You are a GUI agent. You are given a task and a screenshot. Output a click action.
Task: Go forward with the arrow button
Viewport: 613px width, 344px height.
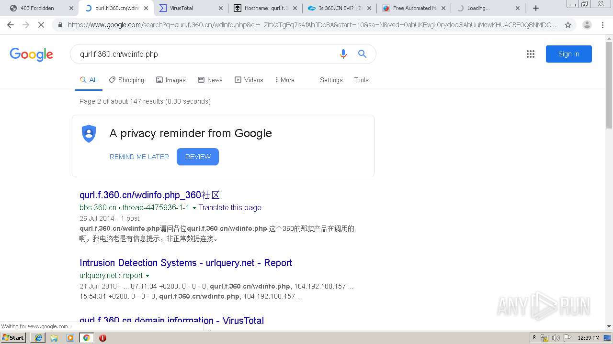click(26, 25)
